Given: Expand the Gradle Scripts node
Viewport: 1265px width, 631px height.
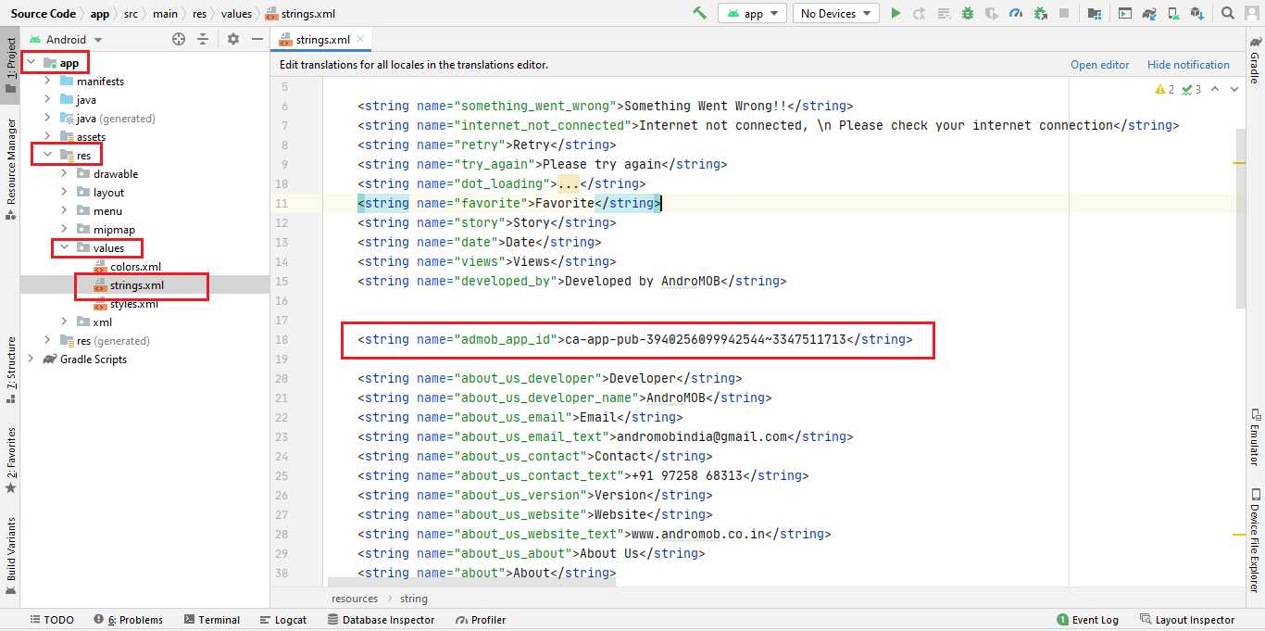Looking at the screenshot, I should [x=31, y=360].
